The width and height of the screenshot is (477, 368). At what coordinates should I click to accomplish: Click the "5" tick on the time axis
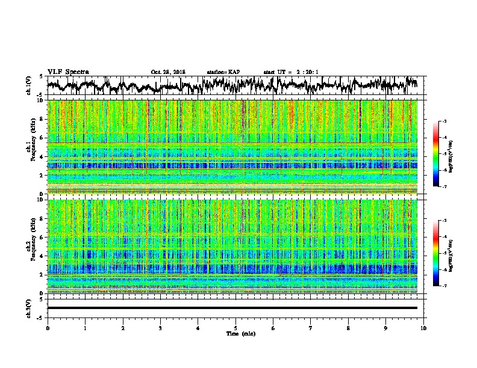point(235,328)
